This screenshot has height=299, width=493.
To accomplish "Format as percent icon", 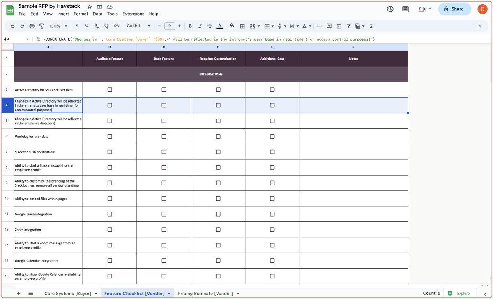I will click(x=86, y=26).
